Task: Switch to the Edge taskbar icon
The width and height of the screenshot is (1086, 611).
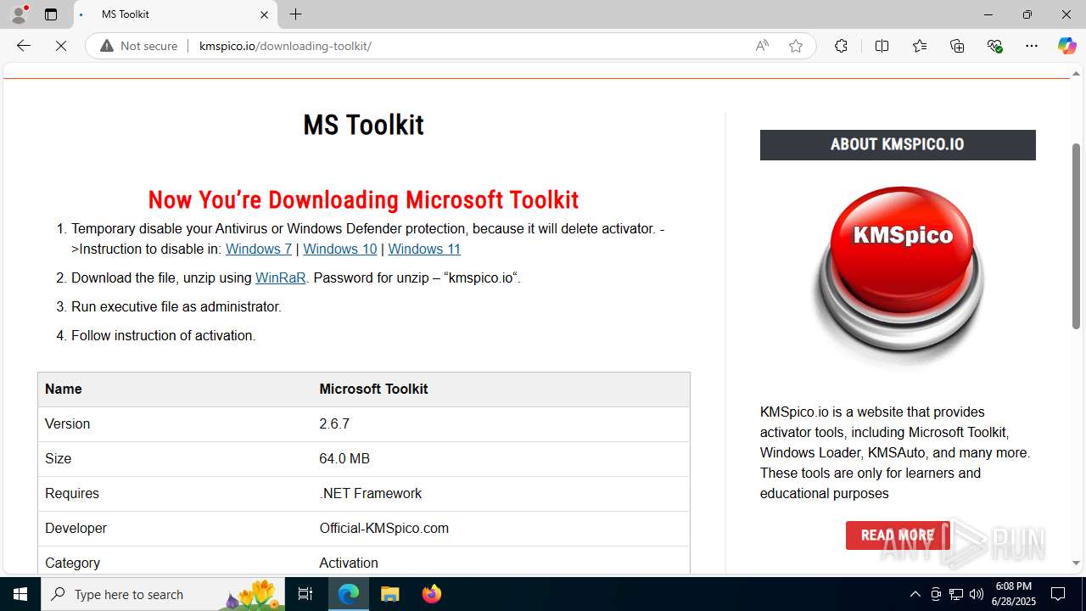Action: click(349, 594)
